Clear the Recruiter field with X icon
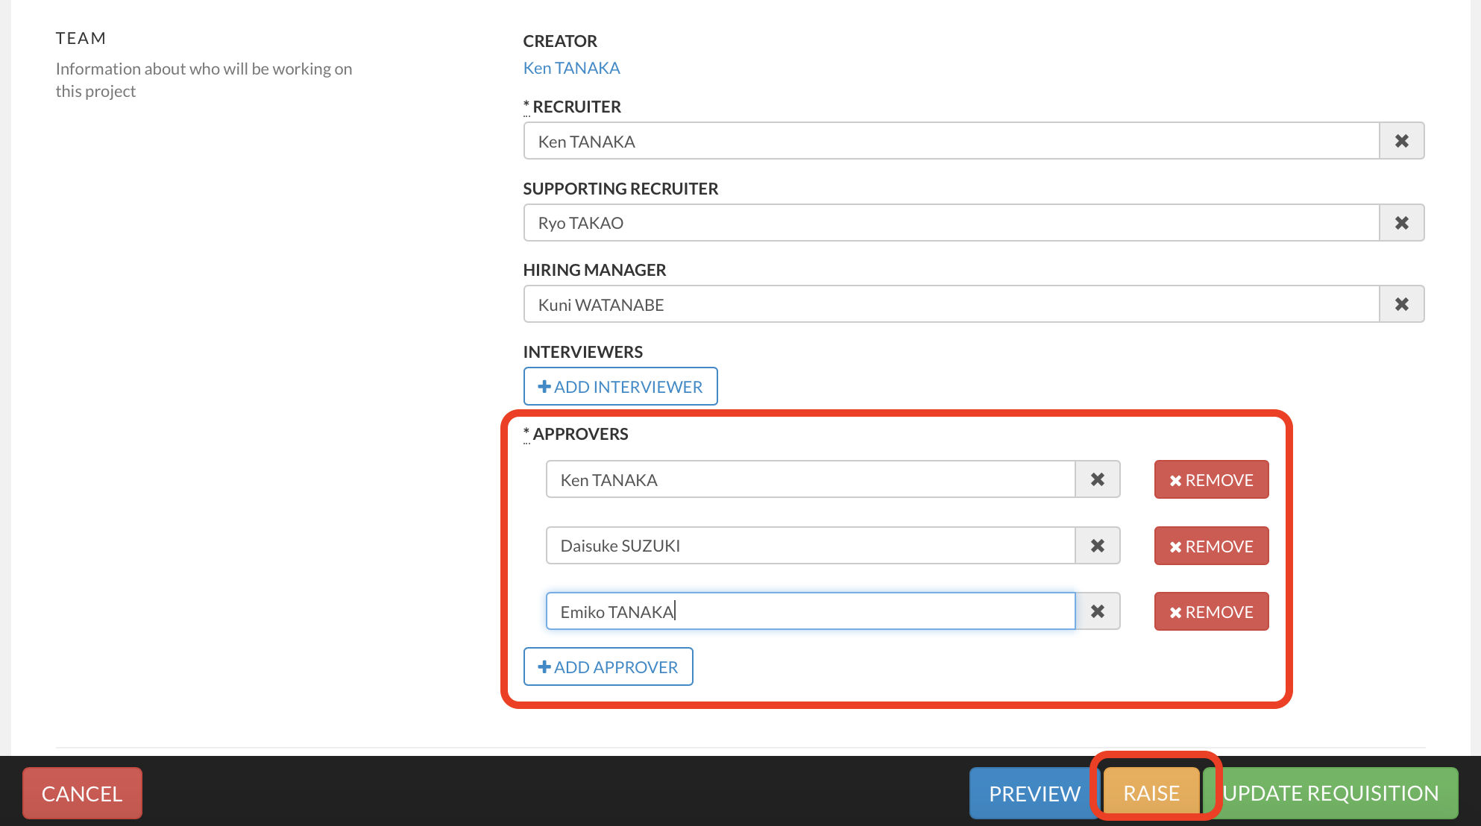Viewport: 1481px width, 826px height. coord(1401,141)
